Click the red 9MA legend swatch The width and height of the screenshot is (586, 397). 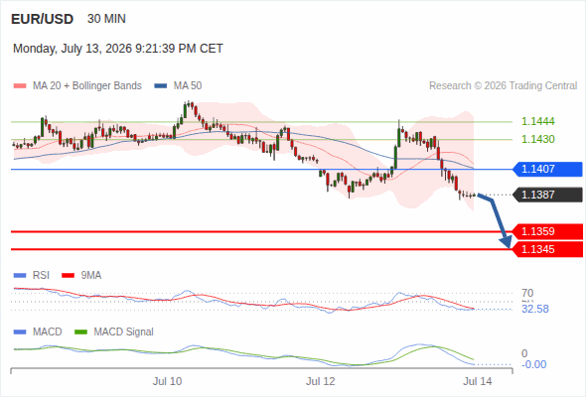[68, 276]
